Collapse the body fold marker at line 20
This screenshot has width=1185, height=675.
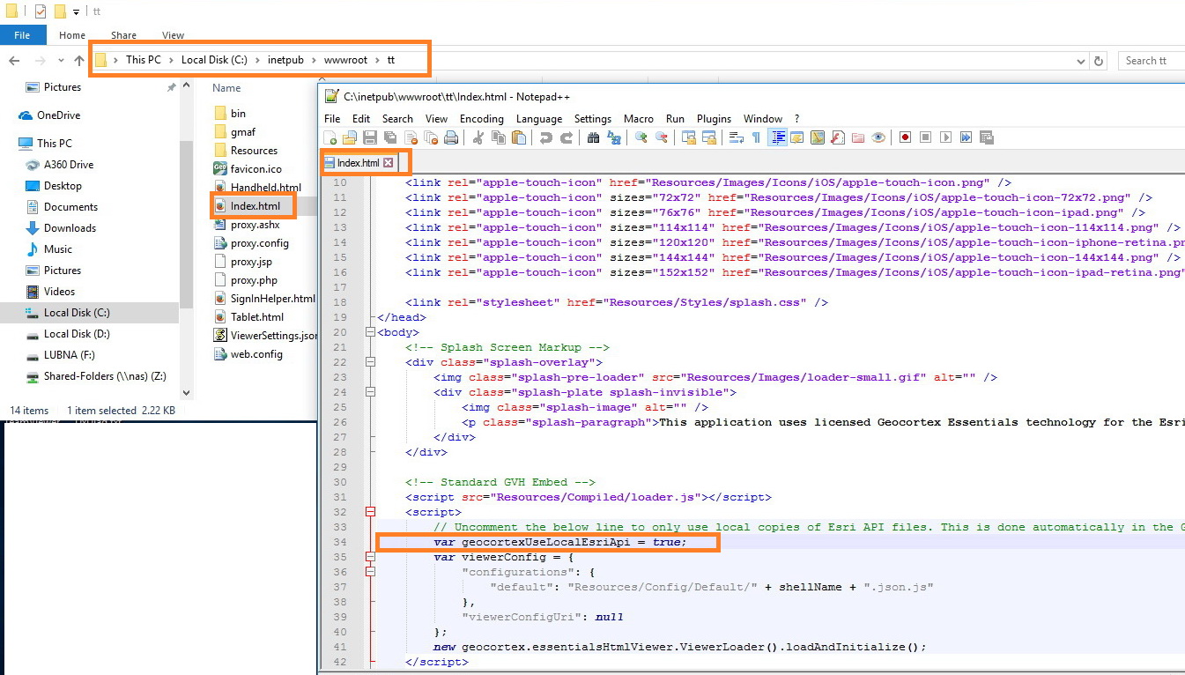coord(370,332)
